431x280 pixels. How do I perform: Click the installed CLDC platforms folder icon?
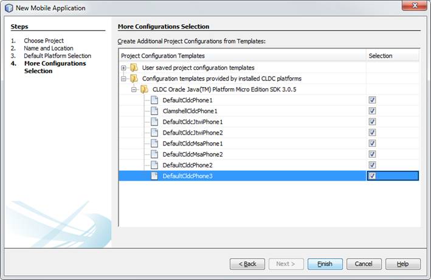[x=134, y=79]
